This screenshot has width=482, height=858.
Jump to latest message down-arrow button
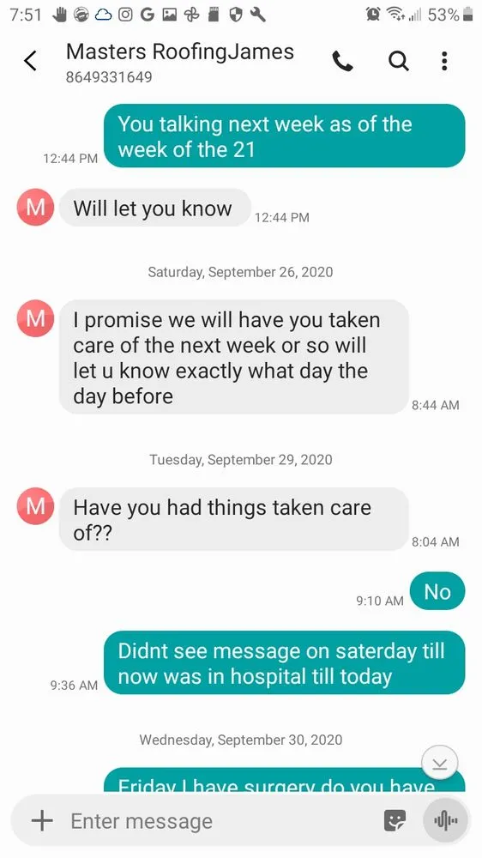(439, 764)
